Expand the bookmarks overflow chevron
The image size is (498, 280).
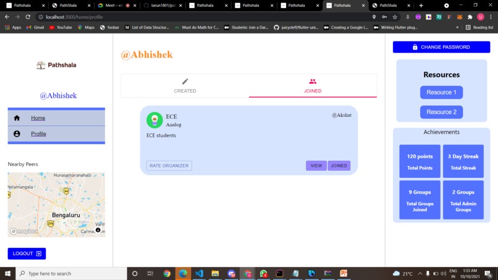pos(457,27)
